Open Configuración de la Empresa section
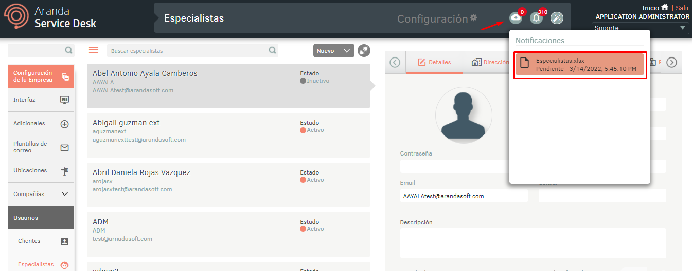The width and height of the screenshot is (692, 271). tap(41, 76)
